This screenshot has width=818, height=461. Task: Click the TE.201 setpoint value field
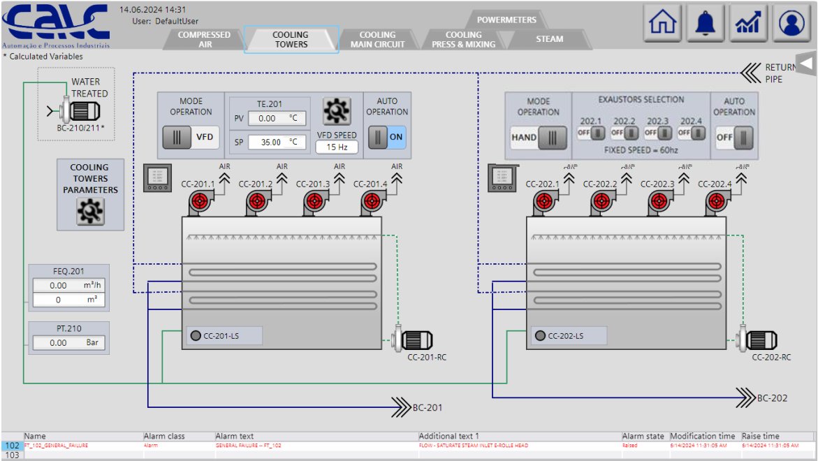tap(268, 142)
